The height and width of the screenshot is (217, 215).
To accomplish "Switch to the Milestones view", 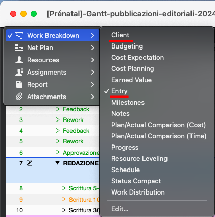I will [128, 103].
